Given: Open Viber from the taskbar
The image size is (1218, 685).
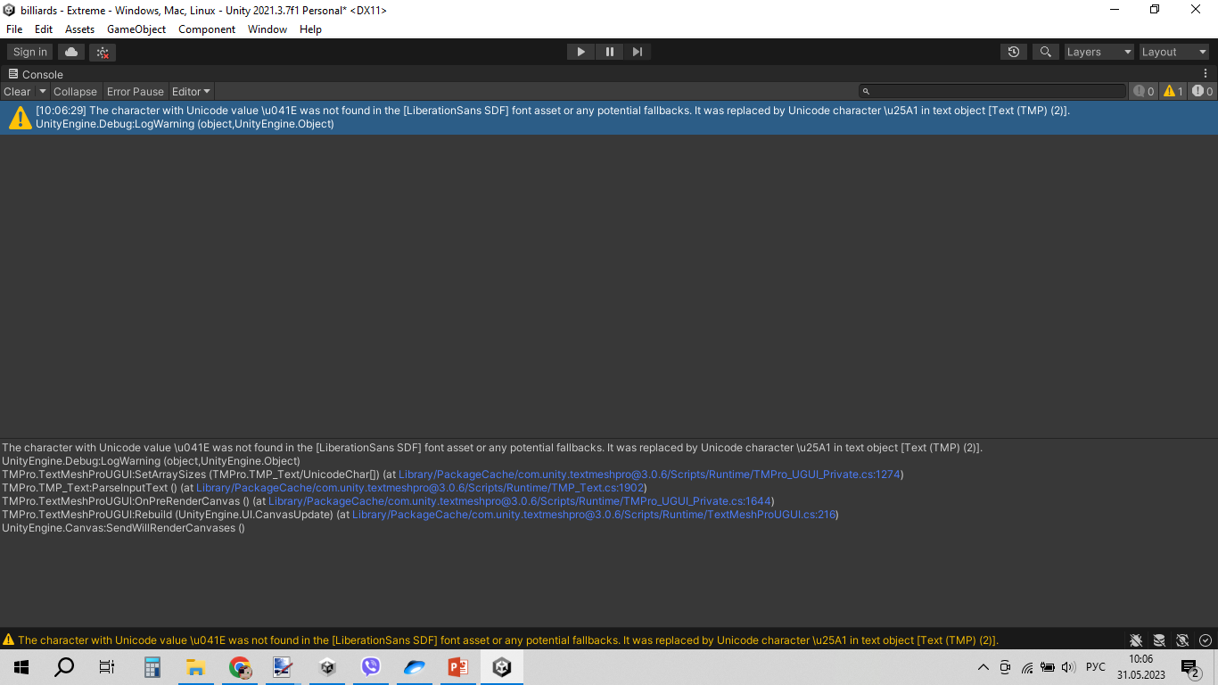Looking at the screenshot, I should (x=371, y=667).
